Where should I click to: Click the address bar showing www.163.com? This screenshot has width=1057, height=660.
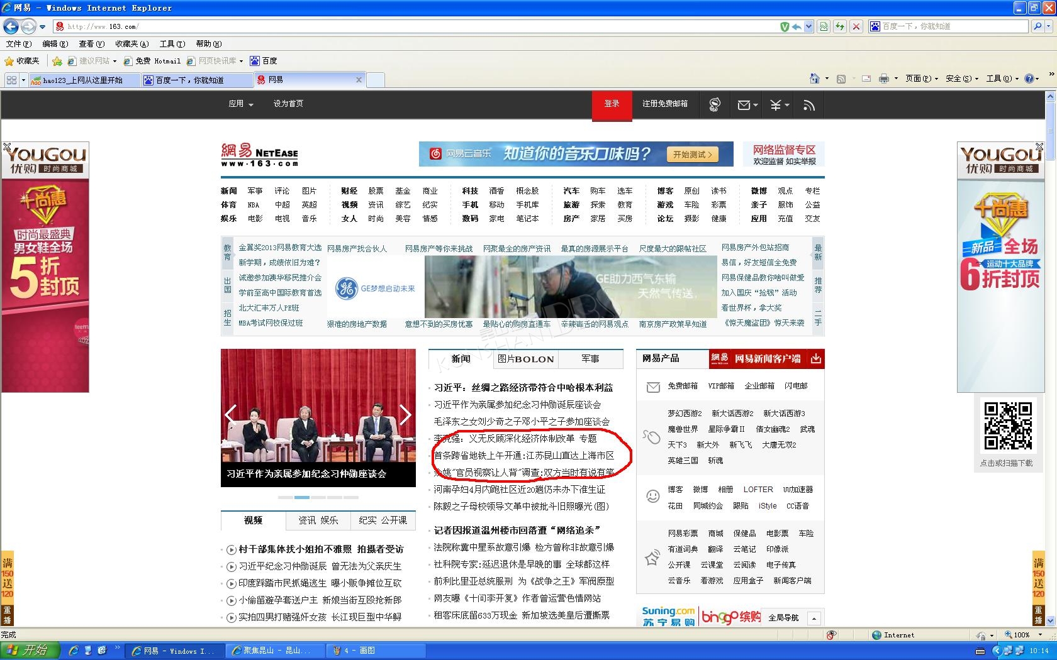pos(415,26)
